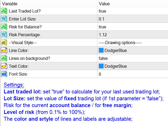Toggle the Risk for Balance true value

(x=133, y=27)
